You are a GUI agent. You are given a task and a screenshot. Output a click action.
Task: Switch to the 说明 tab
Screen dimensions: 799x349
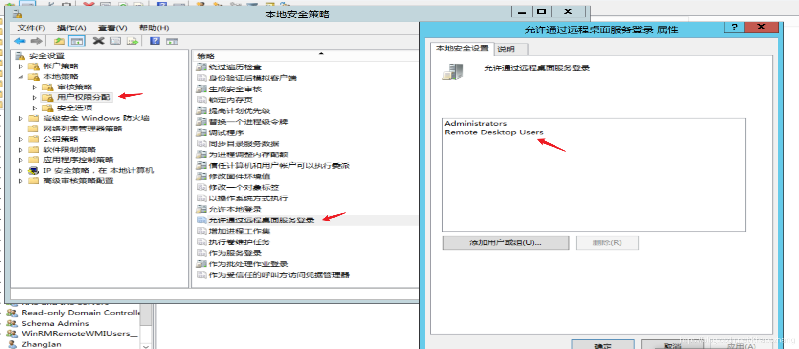click(507, 49)
